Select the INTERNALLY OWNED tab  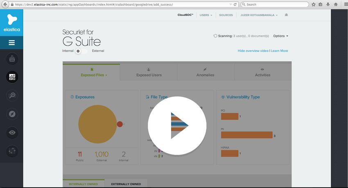83,184
